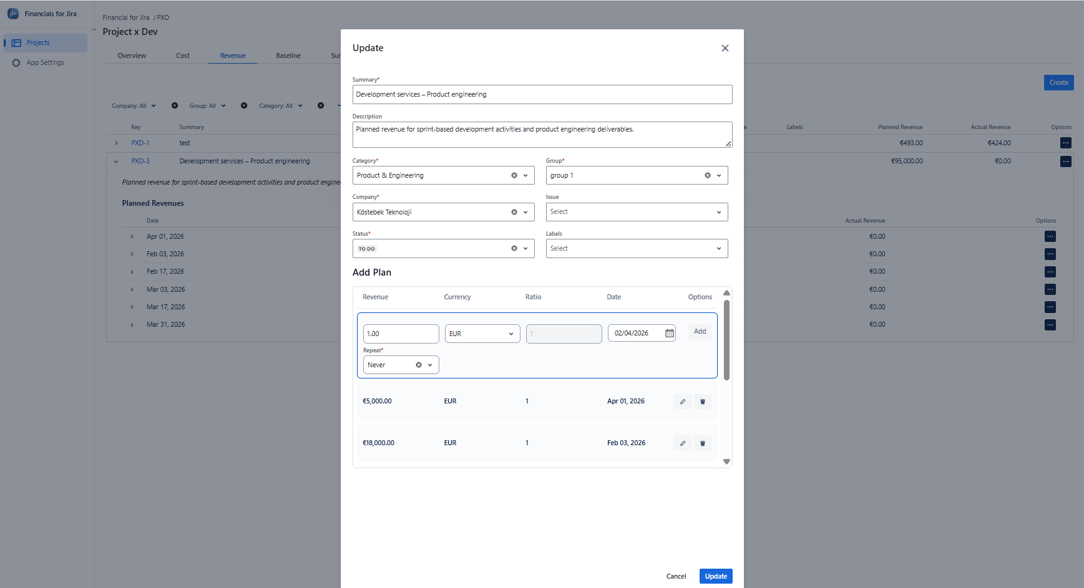Switch to the Revenue tab
The height and width of the screenshot is (588, 1084).
pos(233,55)
